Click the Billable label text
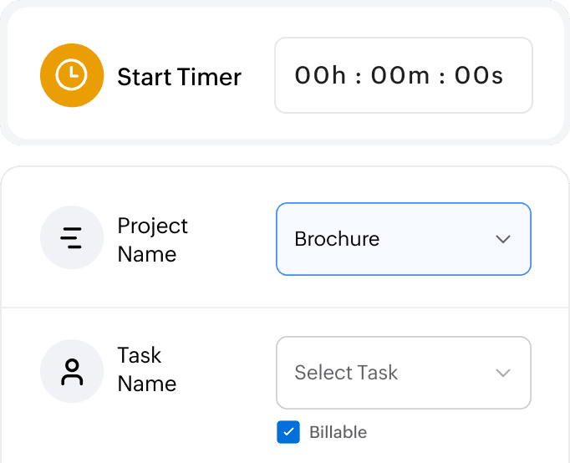570x463 pixels. click(x=338, y=432)
